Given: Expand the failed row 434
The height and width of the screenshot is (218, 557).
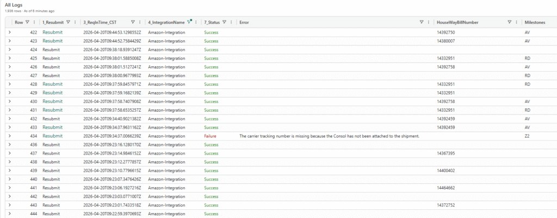Looking at the screenshot, I should 9,136.
